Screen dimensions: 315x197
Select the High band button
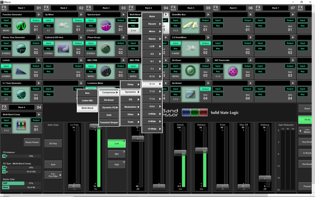pyautogui.click(x=117, y=164)
